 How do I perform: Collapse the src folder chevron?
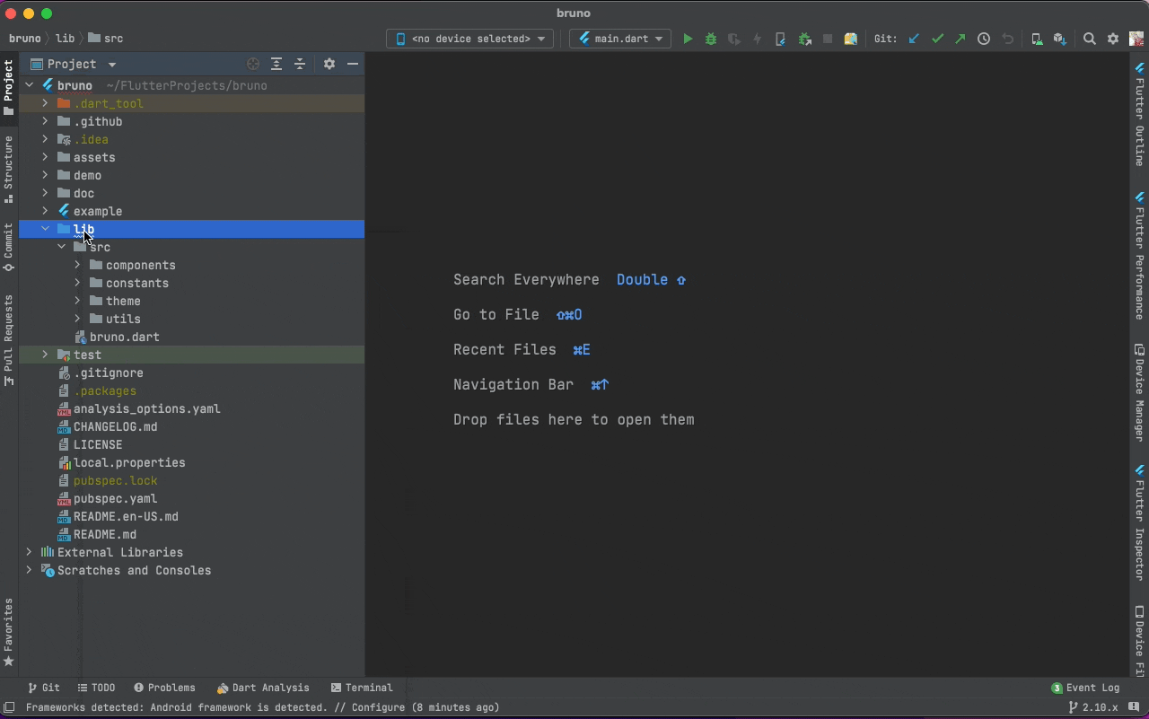[61, 247]
